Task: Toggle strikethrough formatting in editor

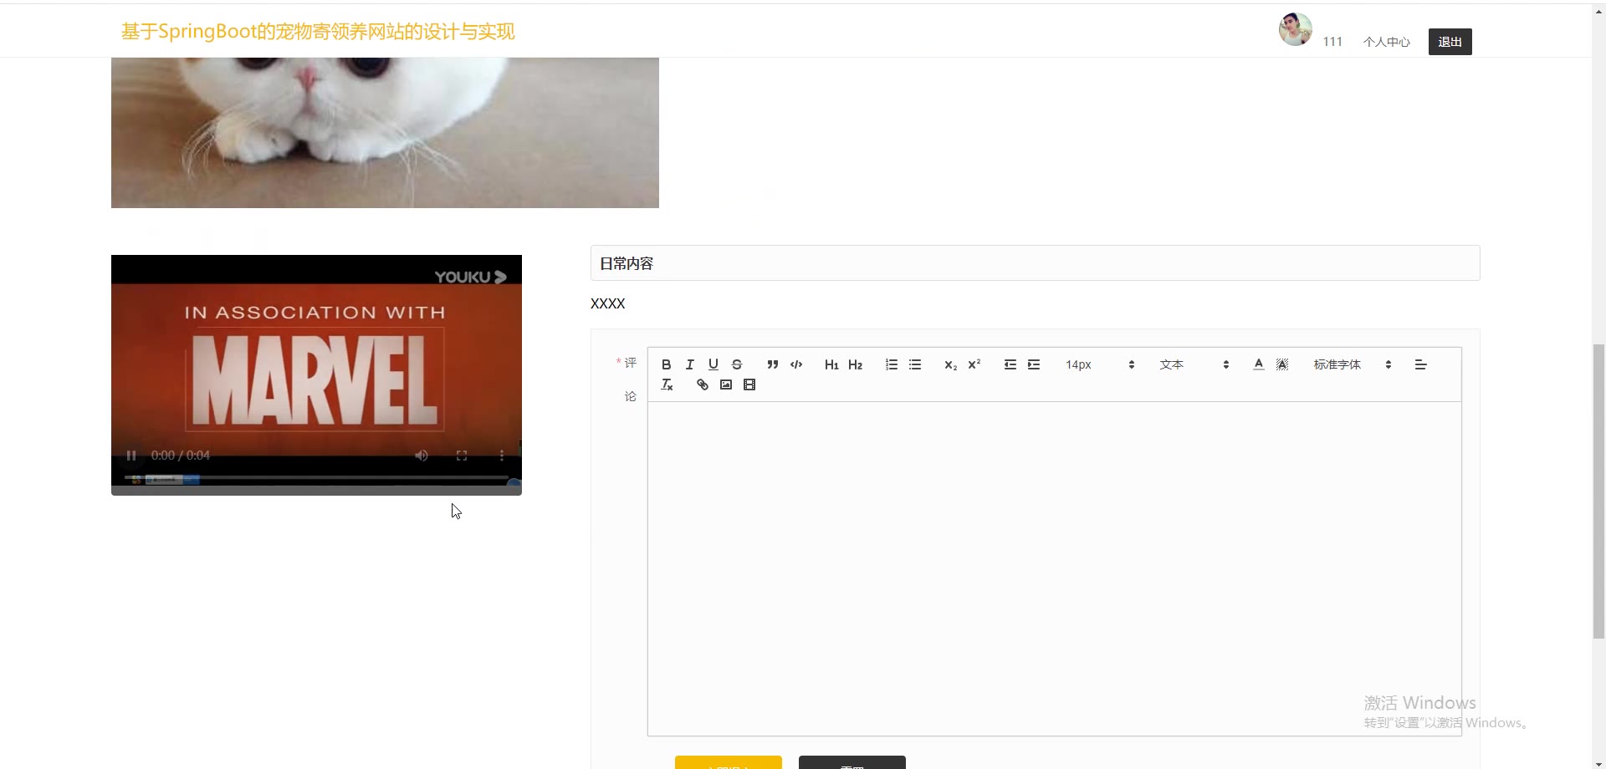Action: pyautogui.click(x=736, y=364)
